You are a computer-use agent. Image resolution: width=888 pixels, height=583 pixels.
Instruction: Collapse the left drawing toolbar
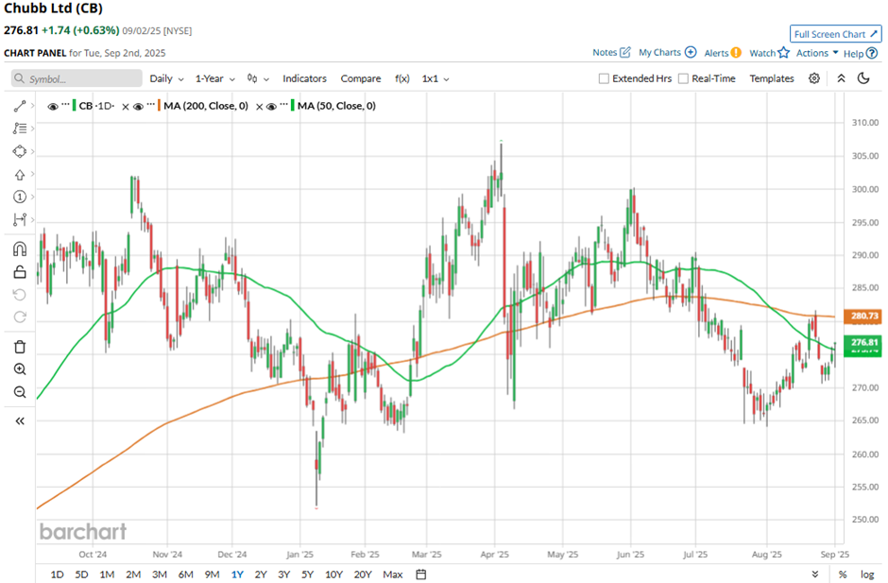click(x=20, y=421)
